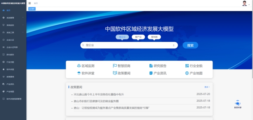The width and height of the screenshot is (253, 120).
Task: Focus the 搜企业 search input field
Action: point(127,45)
